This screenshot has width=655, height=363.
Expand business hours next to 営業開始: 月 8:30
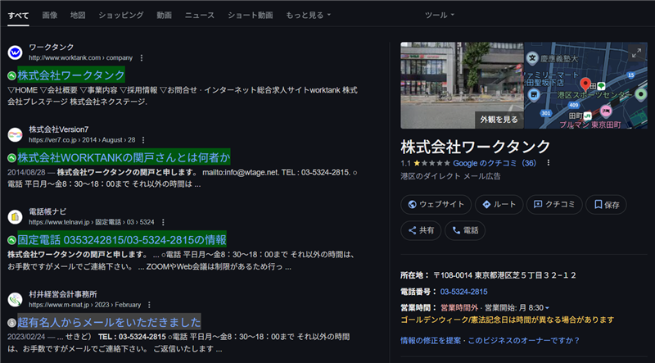click(547, 308)
